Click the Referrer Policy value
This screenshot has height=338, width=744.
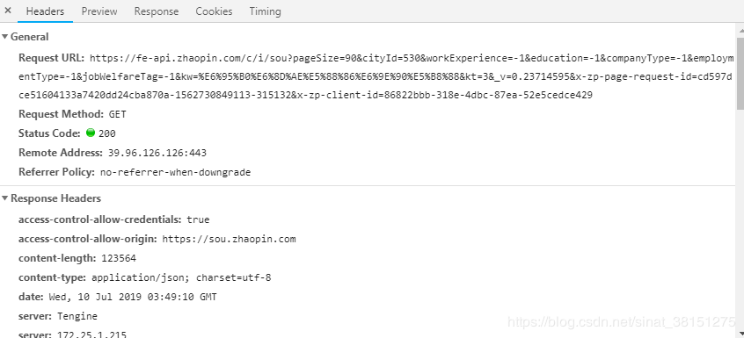point(175,172)
